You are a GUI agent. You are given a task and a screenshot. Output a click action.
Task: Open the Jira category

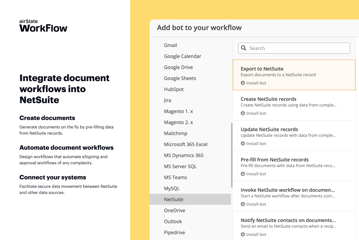167,100
